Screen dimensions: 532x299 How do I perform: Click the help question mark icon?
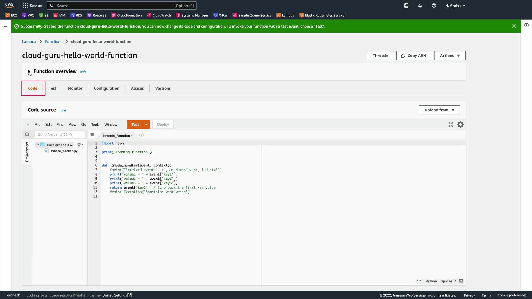[x=434, y=6]
